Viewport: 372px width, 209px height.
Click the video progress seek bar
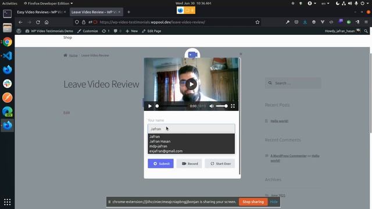pyautogui.click(x=171, y=106)
